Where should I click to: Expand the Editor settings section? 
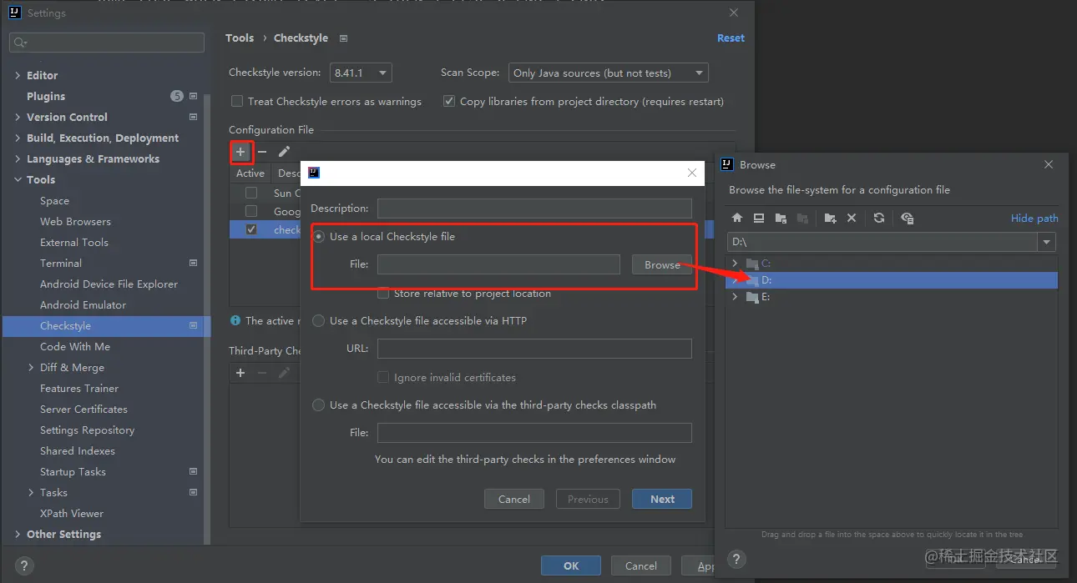(18, 75)
